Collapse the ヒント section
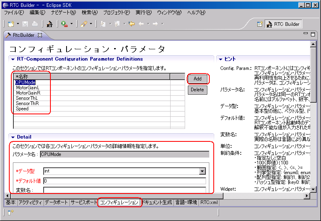This screenshot has width=321, height=221. pyautogui.click(x=221, y=59)
